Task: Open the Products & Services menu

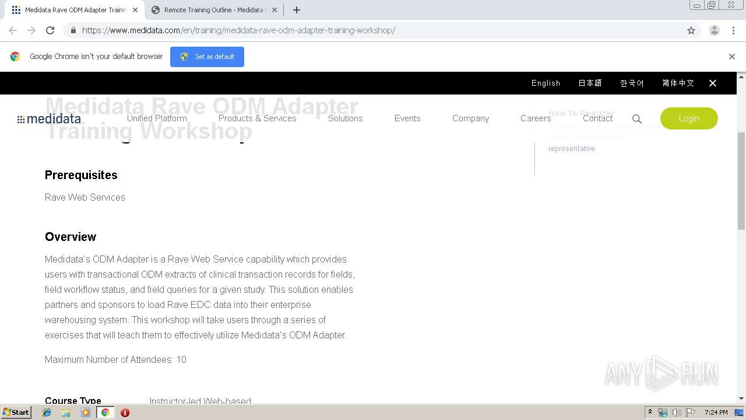Action: (x=257, y=118)
